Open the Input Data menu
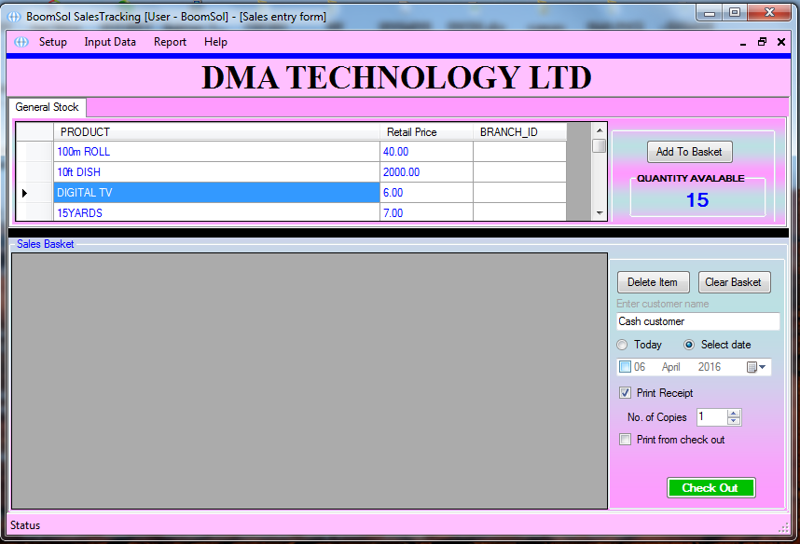Image resolution: width=800 pixels, height=544 pixels. (x=109, y=42)
